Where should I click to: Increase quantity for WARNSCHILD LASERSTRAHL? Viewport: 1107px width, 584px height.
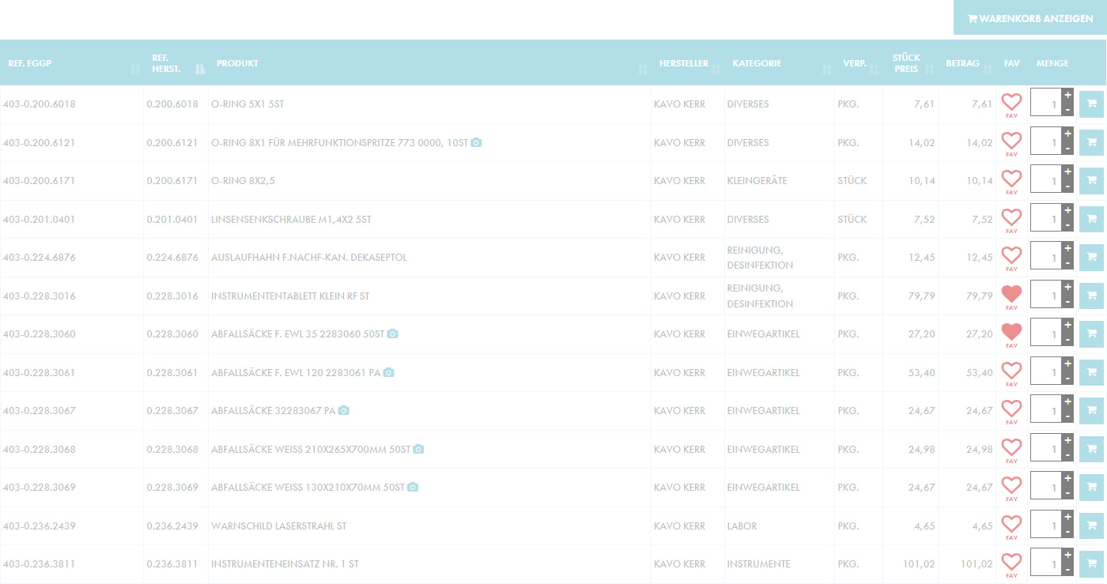click(x=1067, y=517)
